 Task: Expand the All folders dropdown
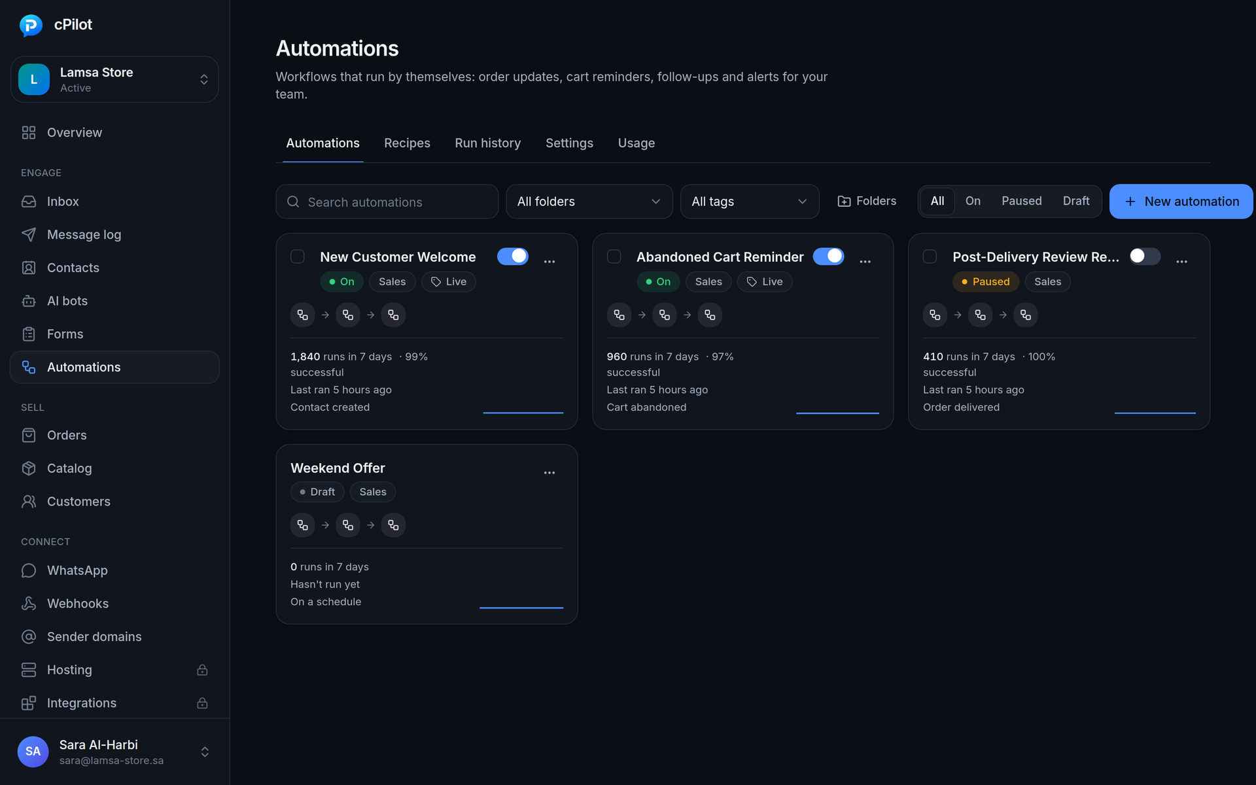[589, 201]
